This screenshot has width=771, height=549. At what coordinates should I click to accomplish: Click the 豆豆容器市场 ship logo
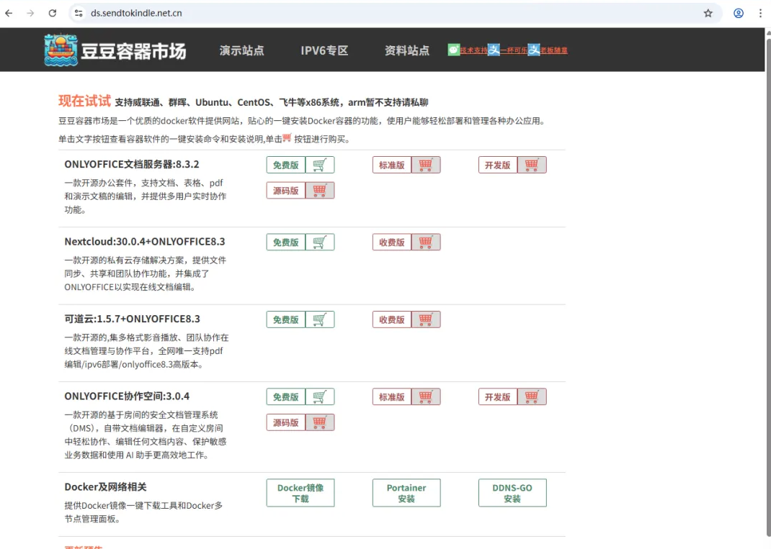coord(61,50)
